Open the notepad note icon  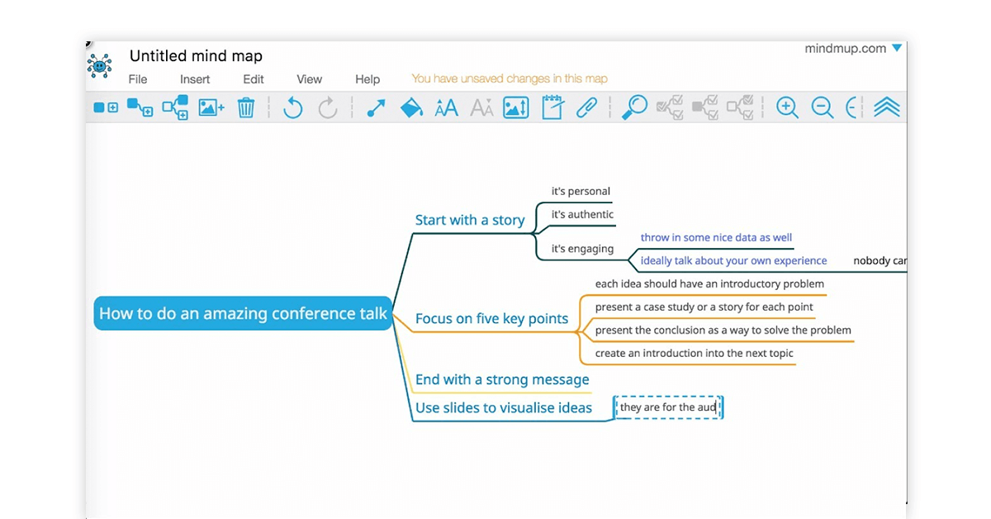point(552,107)
